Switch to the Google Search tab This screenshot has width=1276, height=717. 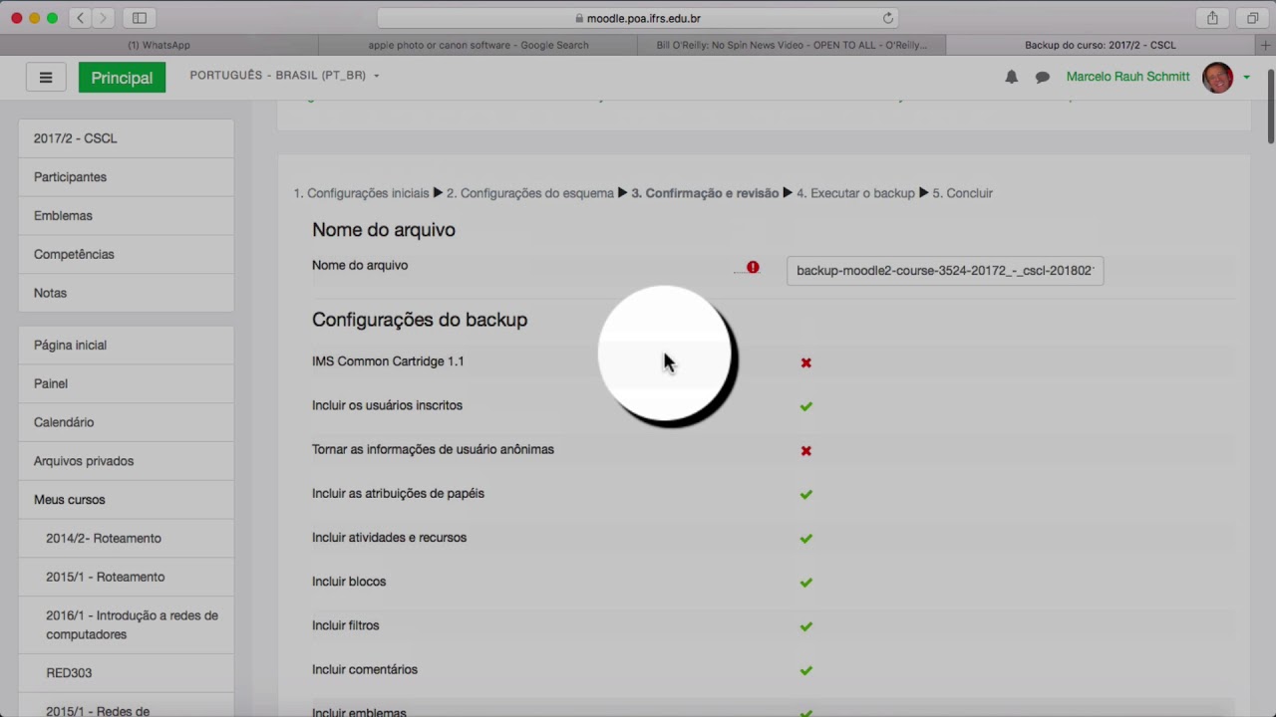pos(478,45)
